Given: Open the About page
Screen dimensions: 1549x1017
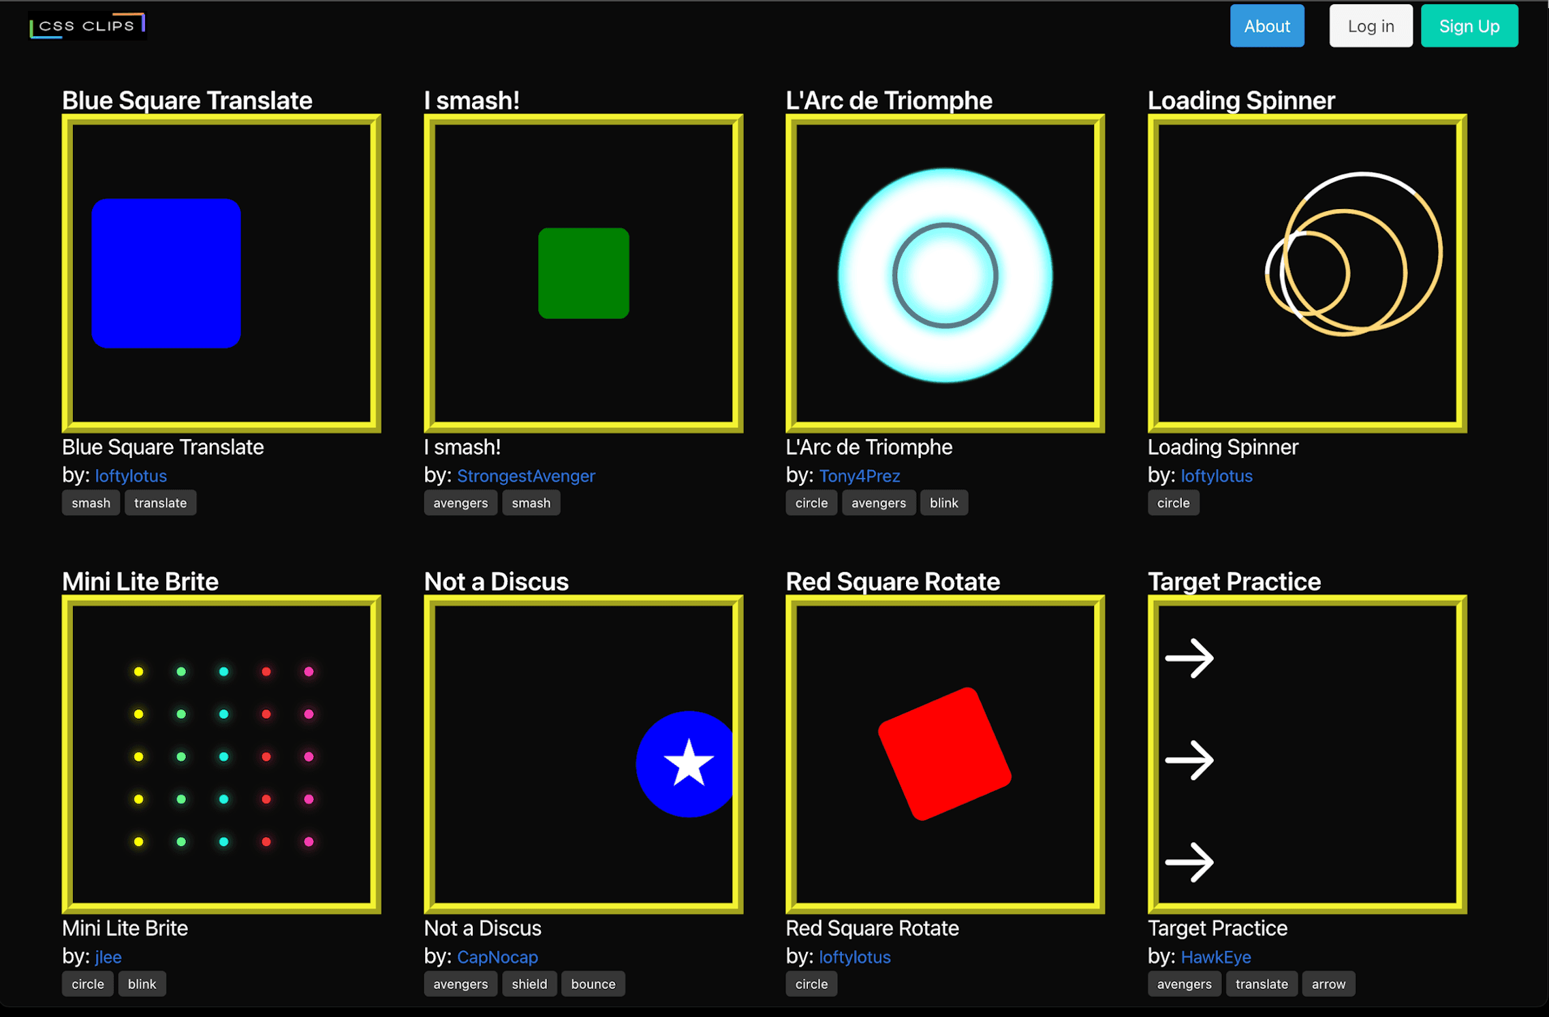Looking at the screenshot, I should [1267, 26].
